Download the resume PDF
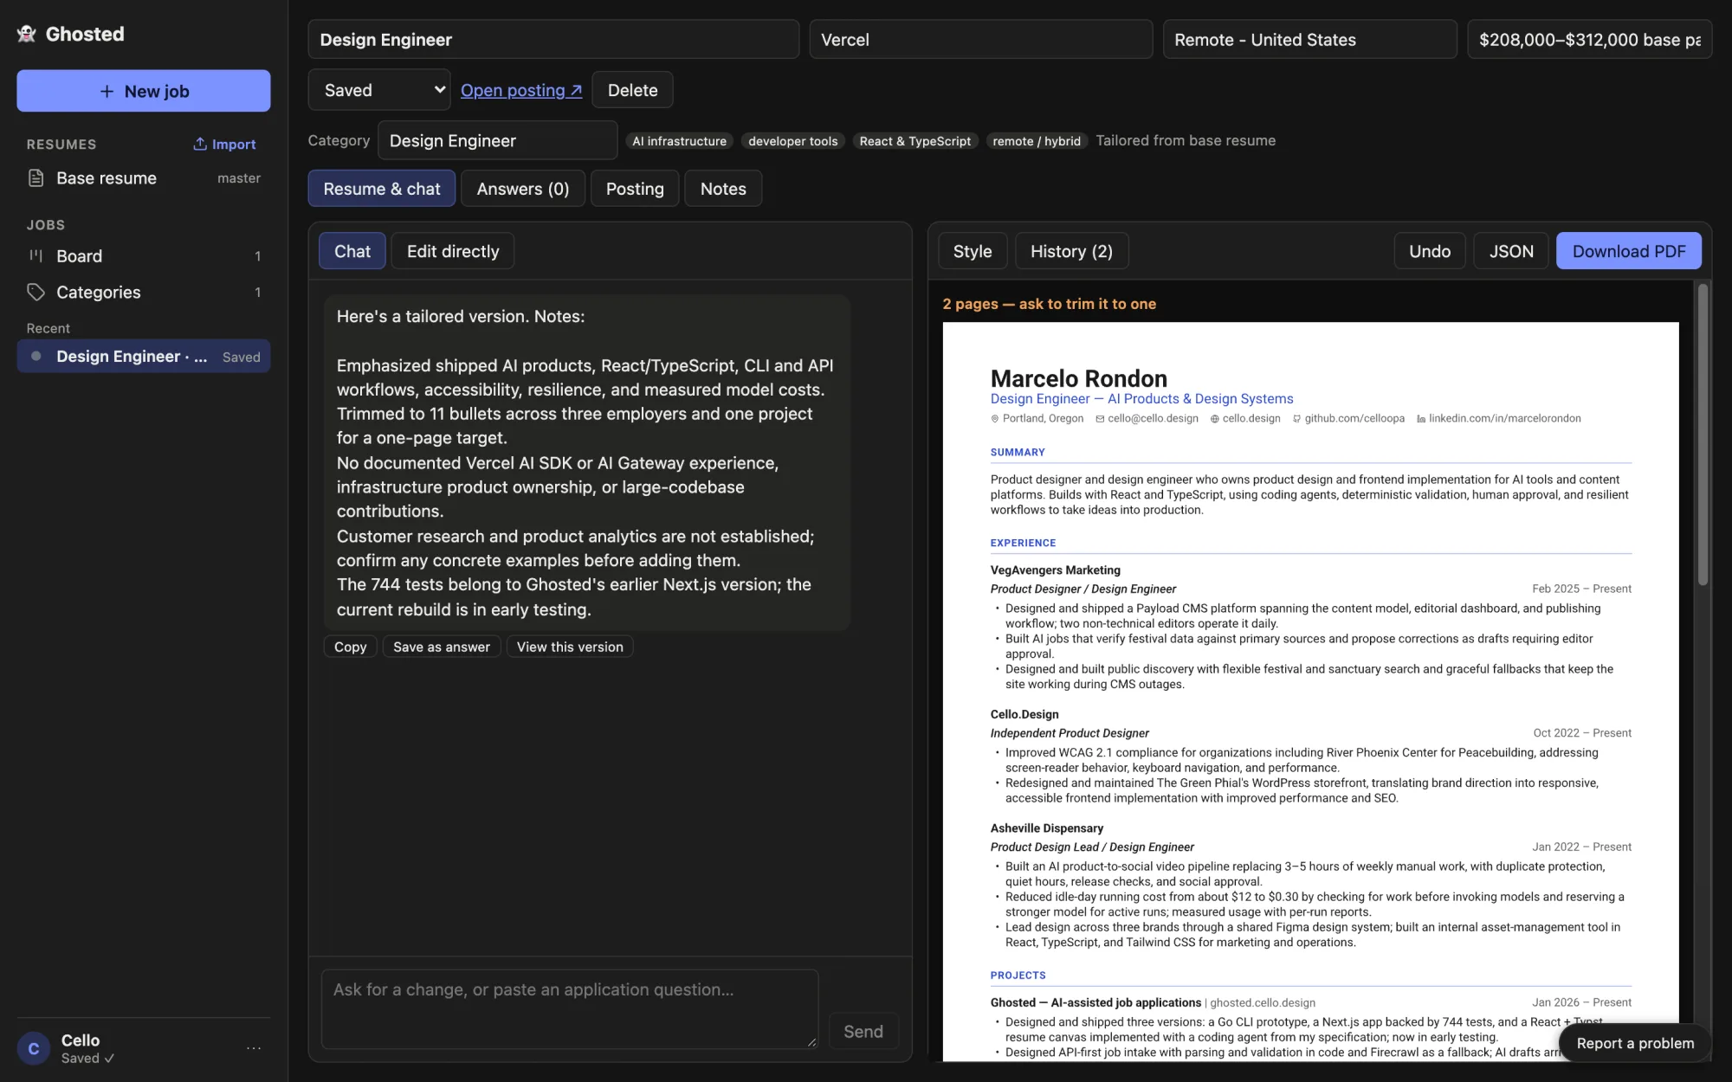This screenshot has width=1732, height=1082. point(1629,251)
